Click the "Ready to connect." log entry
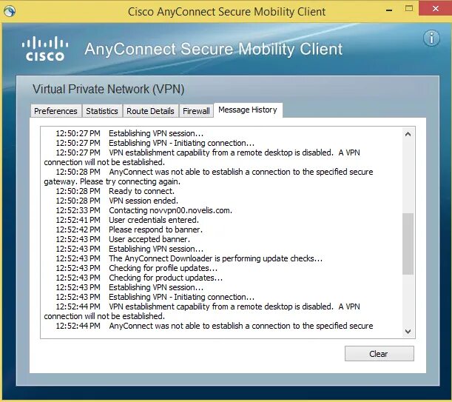The image size is (452, 402). pos(141,191)
